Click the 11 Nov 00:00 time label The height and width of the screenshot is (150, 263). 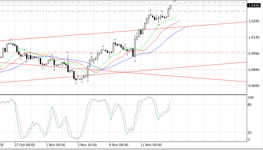pos(151,145)
